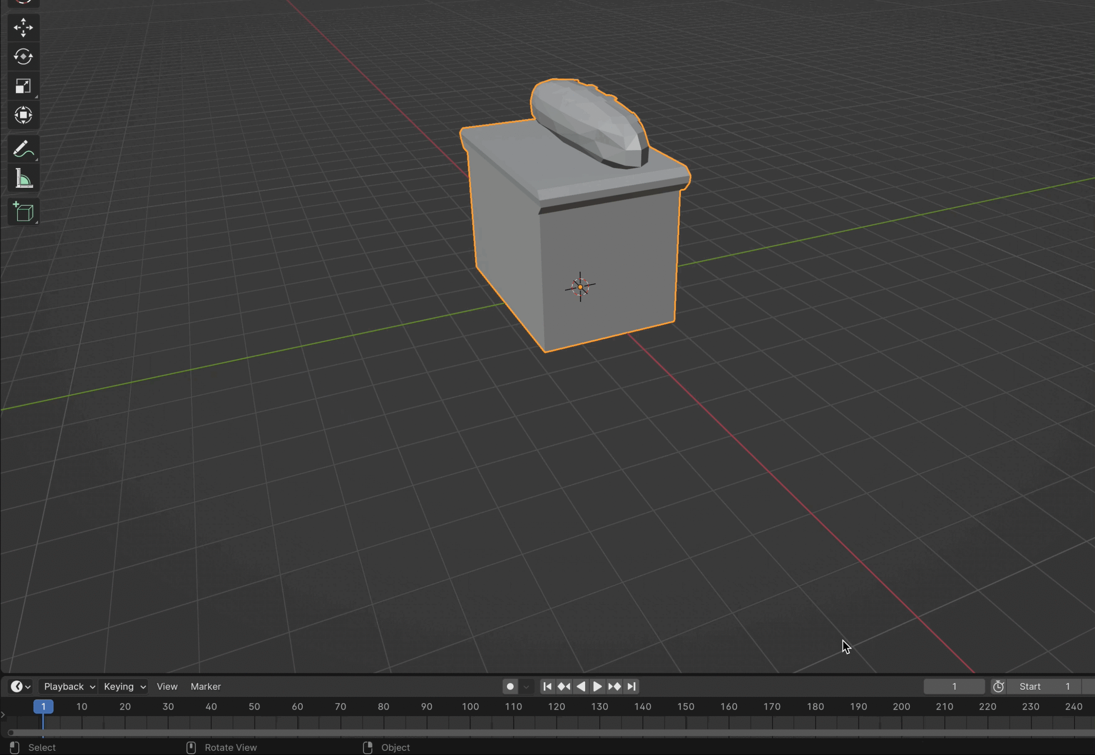
Task: Open the timeline editor type selector
Action: [x=21, y=687]
